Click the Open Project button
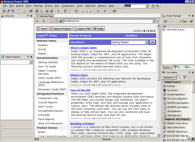The width and height of the screenshot is (195, 142). click(61, 28)
